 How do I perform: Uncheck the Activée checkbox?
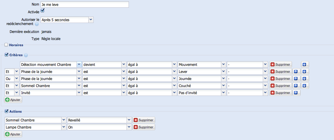pos(42,10)
